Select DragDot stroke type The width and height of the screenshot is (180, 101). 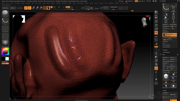point(166,14)
